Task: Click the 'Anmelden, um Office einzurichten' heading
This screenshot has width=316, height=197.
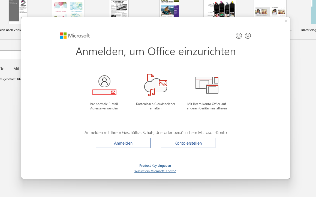Action: coord(155,51)
